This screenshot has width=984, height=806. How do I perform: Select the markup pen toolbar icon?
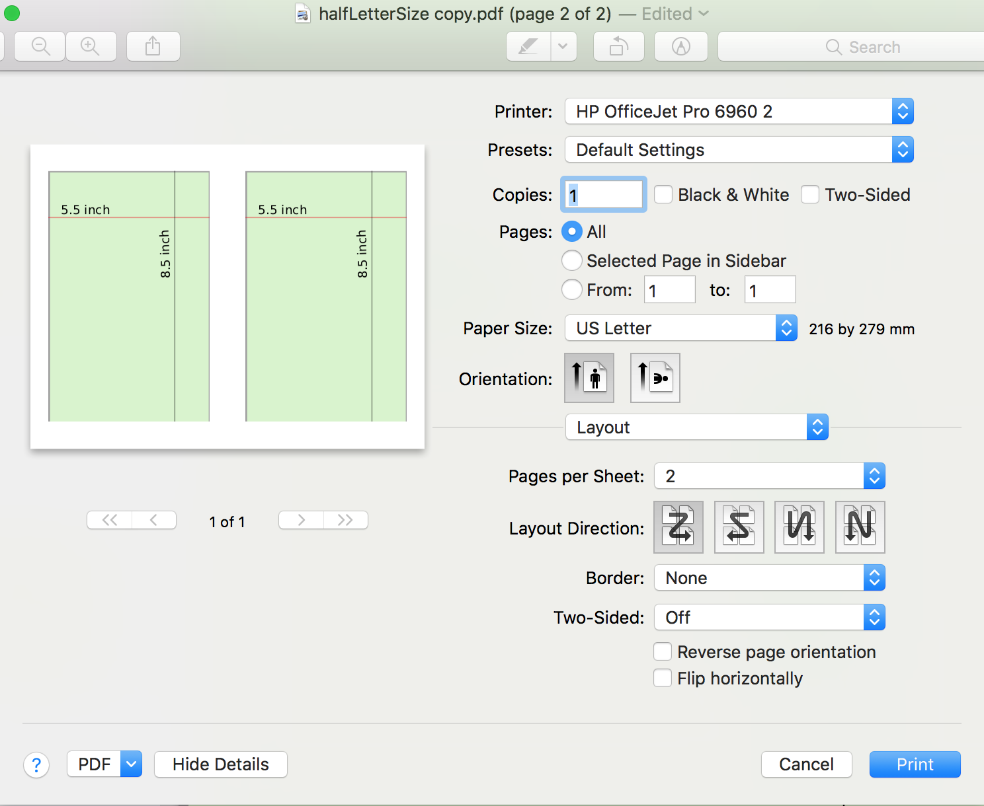pos(528,46)
